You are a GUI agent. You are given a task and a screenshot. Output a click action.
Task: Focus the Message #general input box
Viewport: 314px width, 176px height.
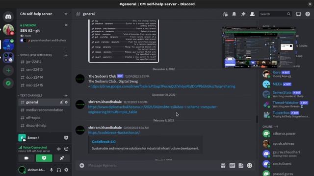152,165
